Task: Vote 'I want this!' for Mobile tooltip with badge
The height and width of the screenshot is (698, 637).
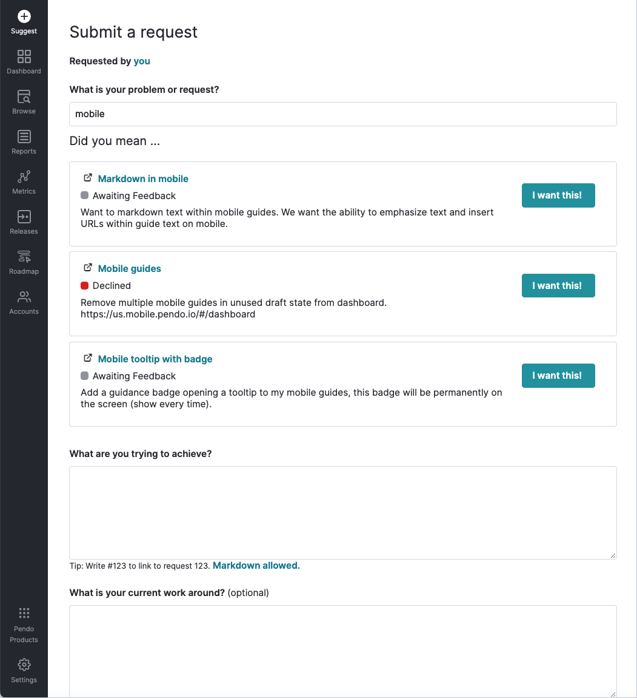Action: point(558,376)
